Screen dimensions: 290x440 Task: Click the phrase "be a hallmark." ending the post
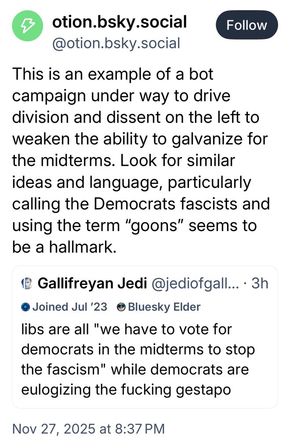pyautogui.click(x=64, y=247)
